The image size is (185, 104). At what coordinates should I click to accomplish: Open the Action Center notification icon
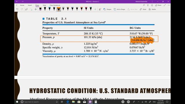click(167, 102)
